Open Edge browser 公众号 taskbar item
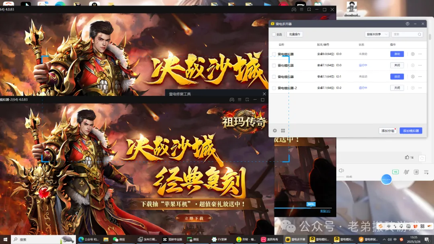This screenshot has height=244, width=434. (x=88, y=239)
